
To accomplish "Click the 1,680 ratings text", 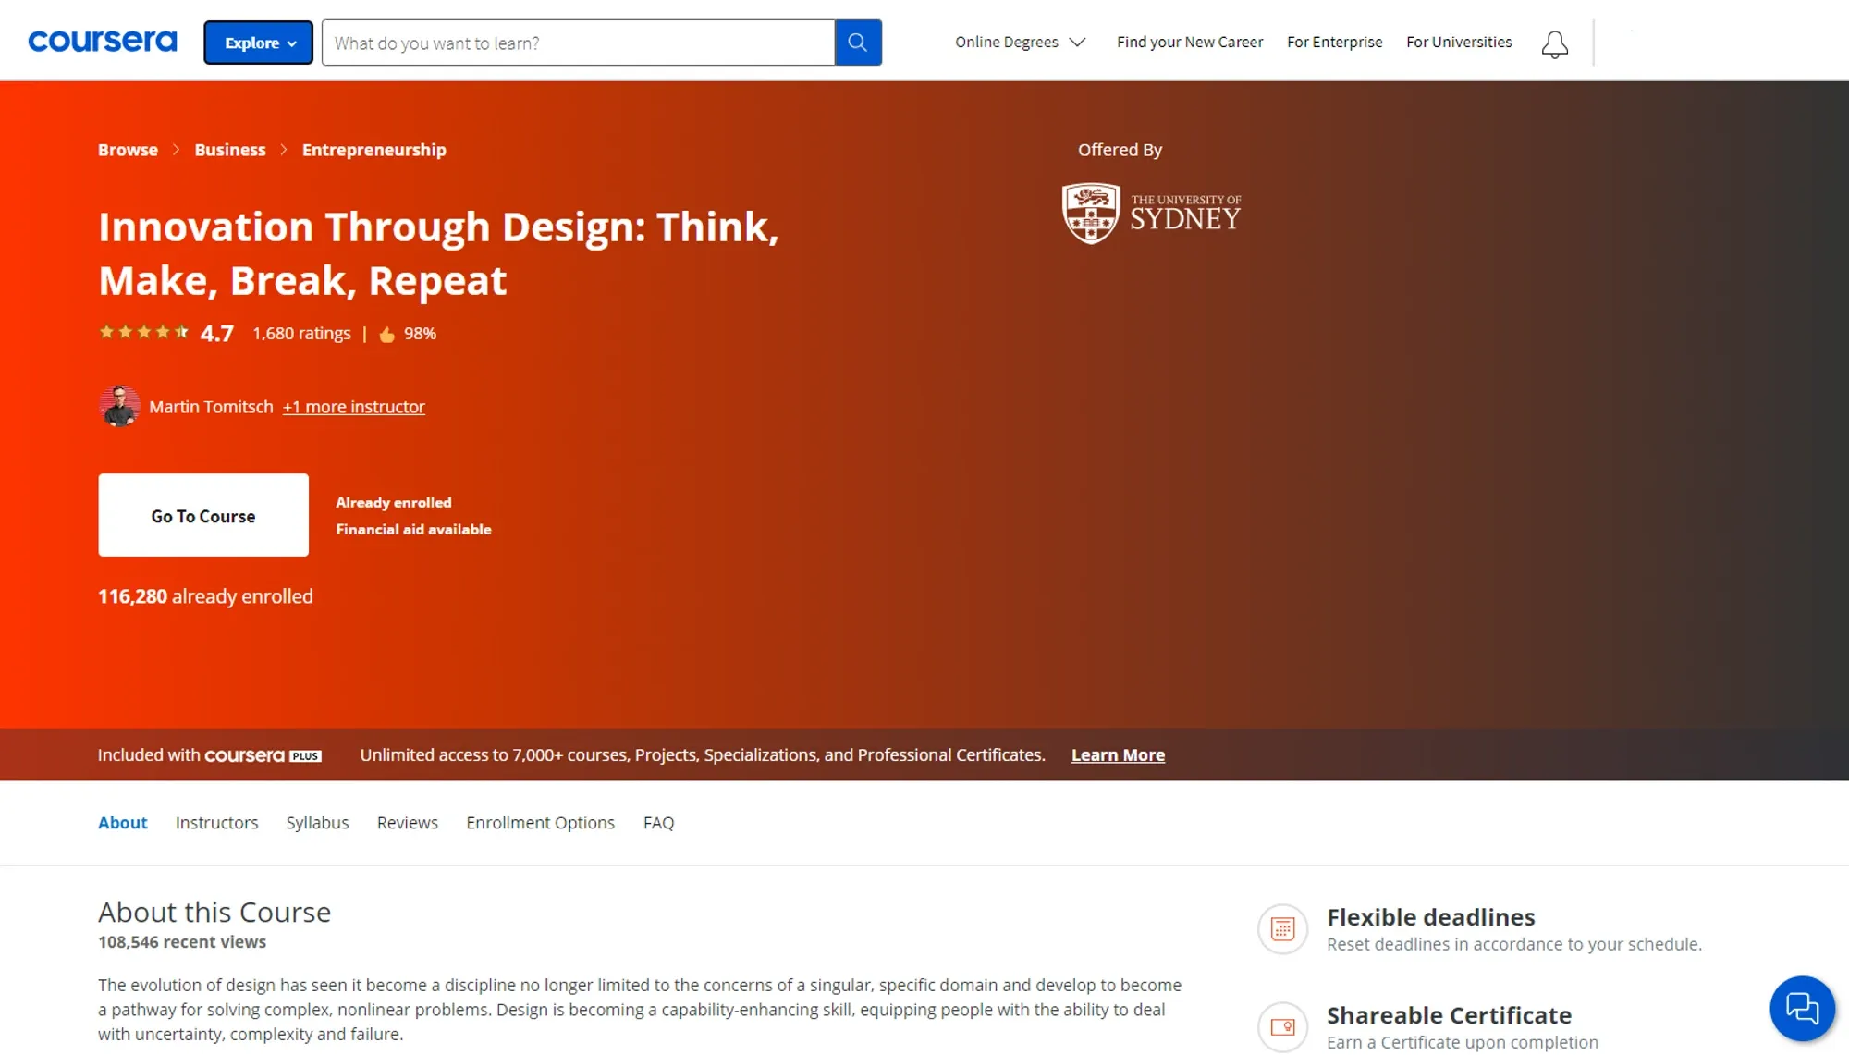I will tap(301, 333).
